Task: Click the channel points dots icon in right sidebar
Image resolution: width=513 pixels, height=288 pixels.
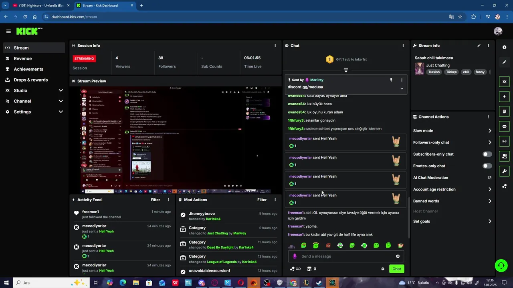Action: [x=504, y=186]
